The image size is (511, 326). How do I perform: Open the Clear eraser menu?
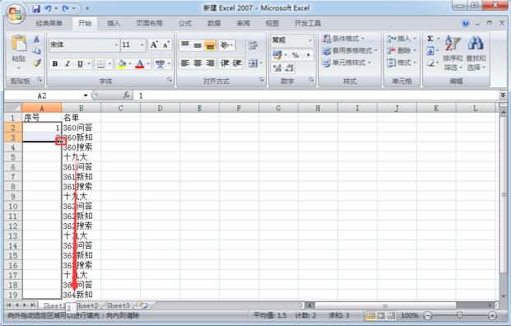430,63
